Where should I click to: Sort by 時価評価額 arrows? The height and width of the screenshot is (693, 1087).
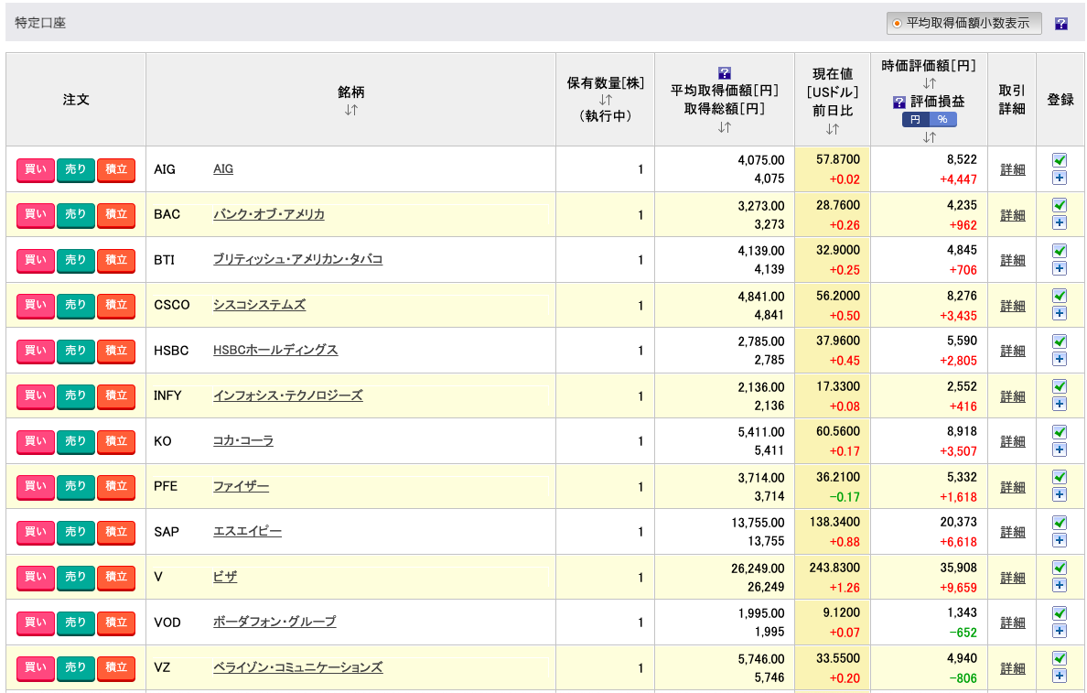929,83
